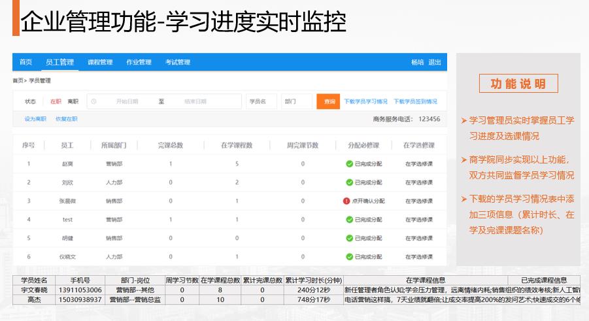Click green check icon in 胡健's row
Image resolution: width=589 pixels, height=321 pixels.
[x=349, y=239]
